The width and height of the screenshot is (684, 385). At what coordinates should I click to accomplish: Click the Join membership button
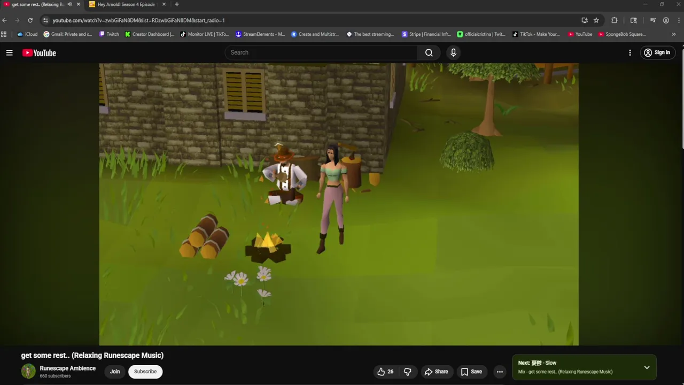pos(115,372)
